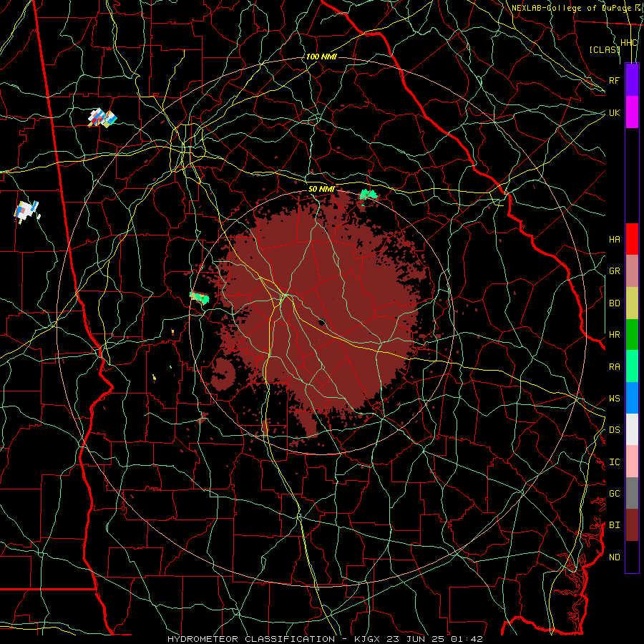The image size is (644, 644).
Task: Click the small round maroon blob southwest of main echo
Action: 223,374
